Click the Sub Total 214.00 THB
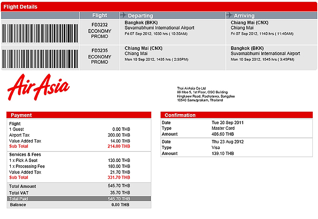Screen dimensions: 318x219 point(119,146)
